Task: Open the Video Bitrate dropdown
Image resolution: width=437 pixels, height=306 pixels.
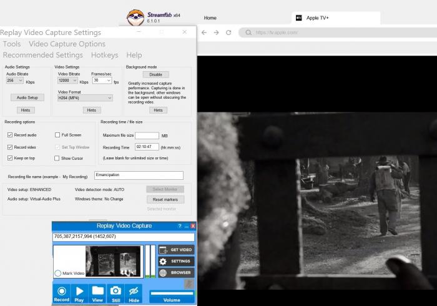Action: 67,81
